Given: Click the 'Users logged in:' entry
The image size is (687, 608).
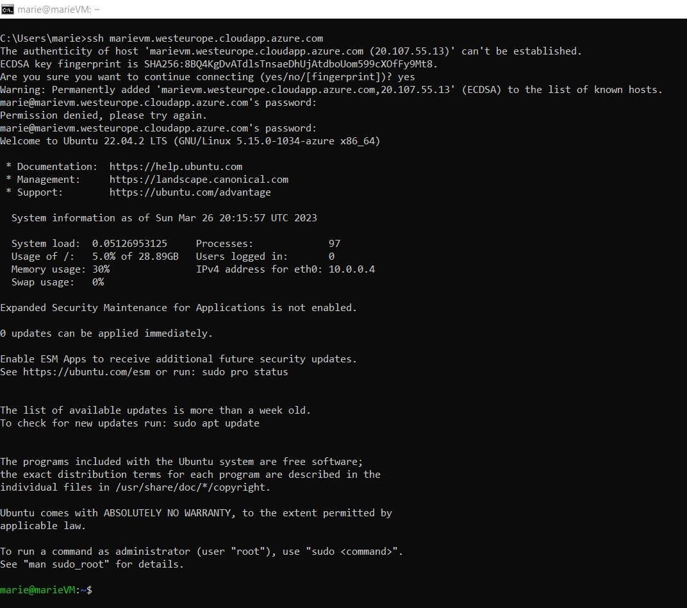Looking at the screenshot, I should click(265, 257).
